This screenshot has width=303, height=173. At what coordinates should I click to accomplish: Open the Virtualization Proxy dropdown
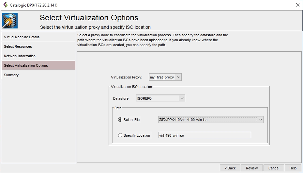click(x=178, y=77)
